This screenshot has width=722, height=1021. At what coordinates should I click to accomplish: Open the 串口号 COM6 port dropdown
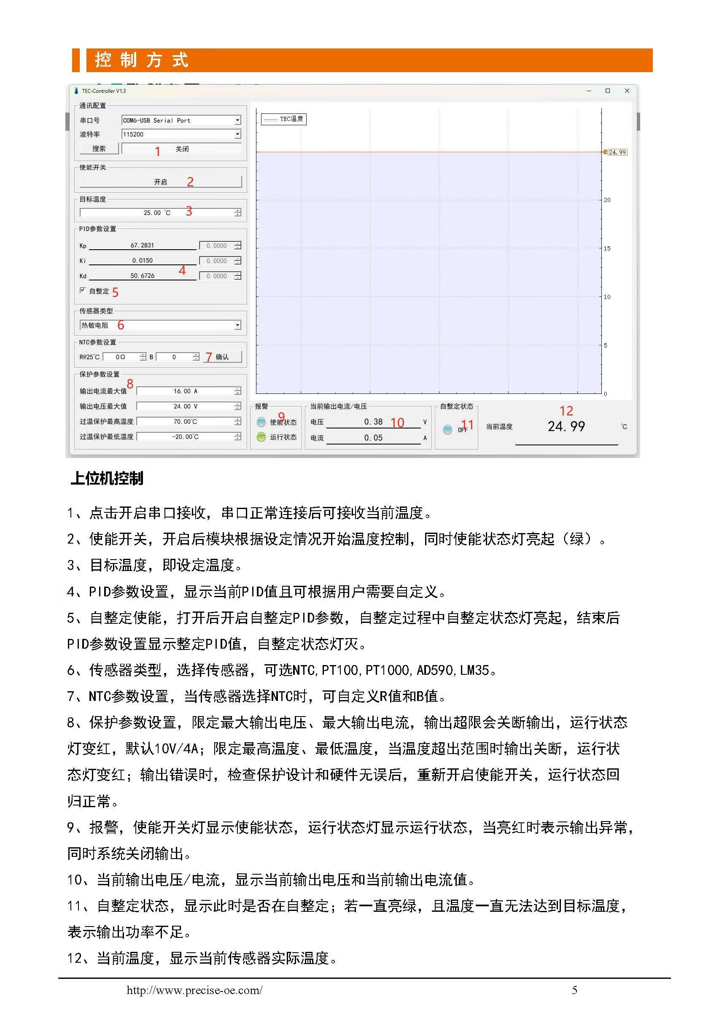coord(237,121)
